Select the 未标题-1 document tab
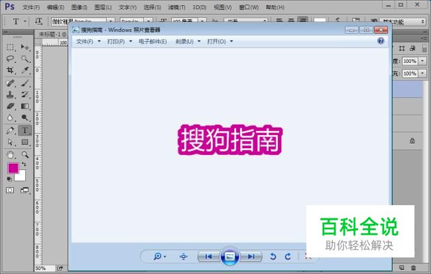 coord(52,34)
